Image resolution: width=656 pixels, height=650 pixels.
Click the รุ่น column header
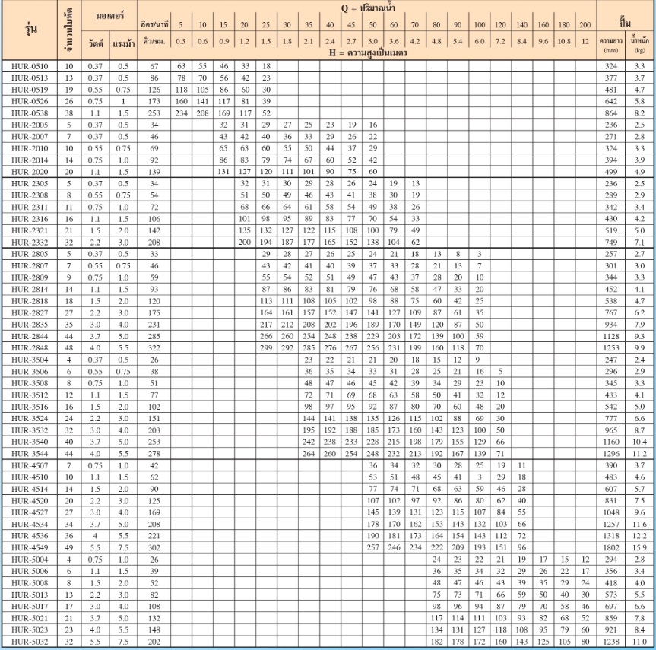pos(30,28)
